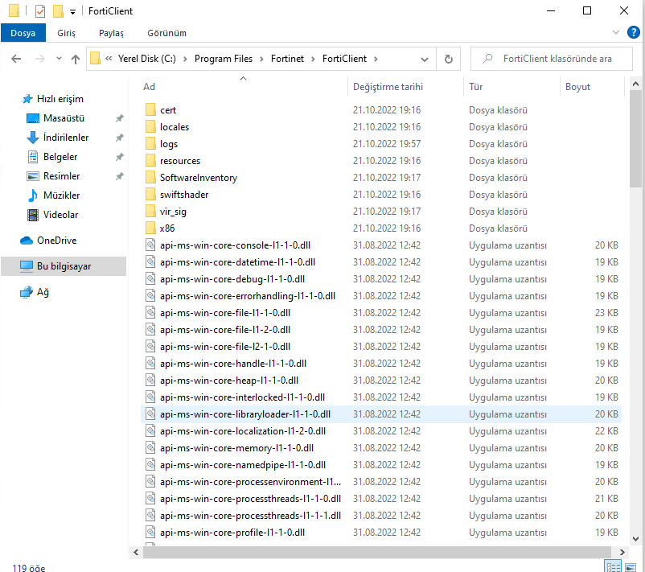Click the api-ms-win-core-datetime-l1-1-0.dll file icon
This screenshot has height=572, width=645.
[x=150, y=261]
